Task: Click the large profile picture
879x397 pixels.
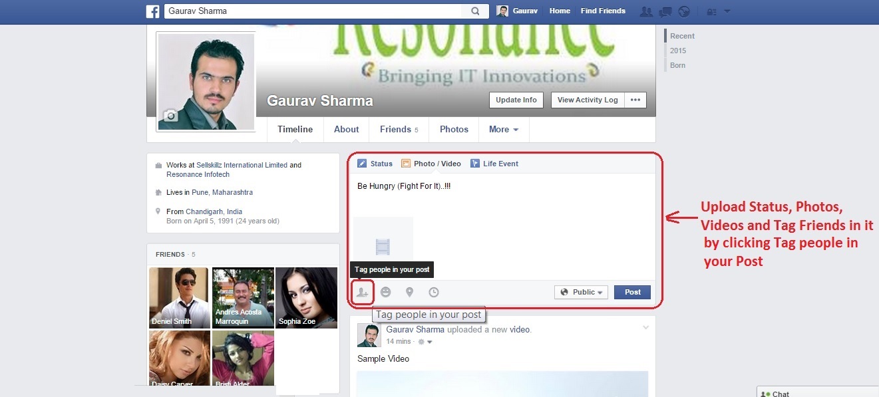Action: [206, 82]
